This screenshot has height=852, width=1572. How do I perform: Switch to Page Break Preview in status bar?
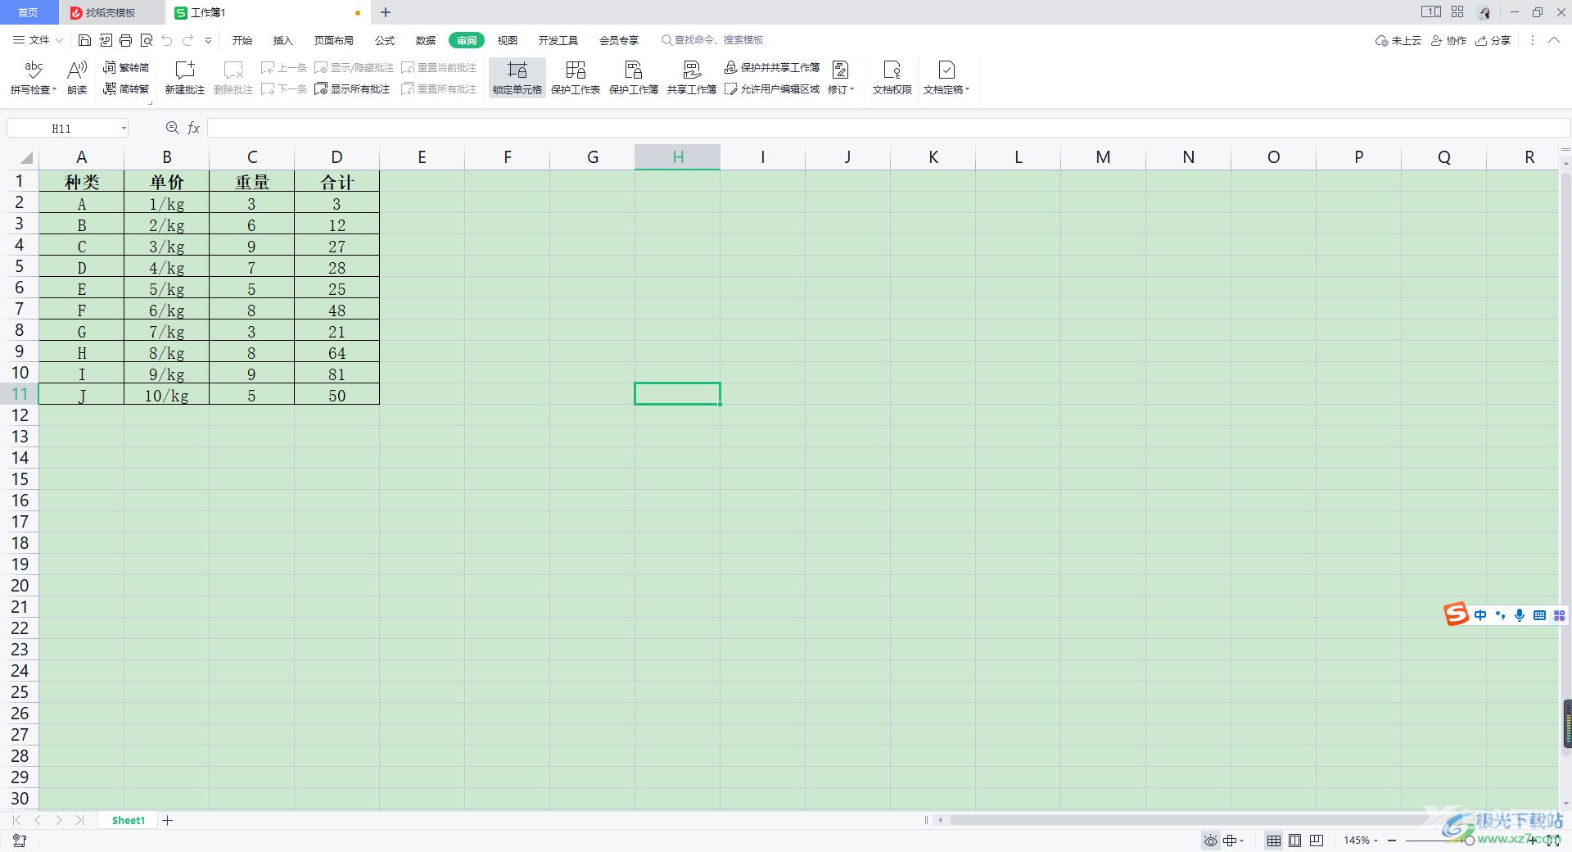(x=1317, y=840)
